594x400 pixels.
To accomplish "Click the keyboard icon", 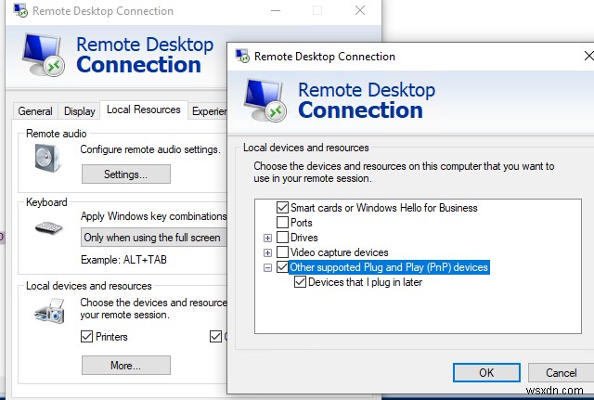I will click(47, 226).
